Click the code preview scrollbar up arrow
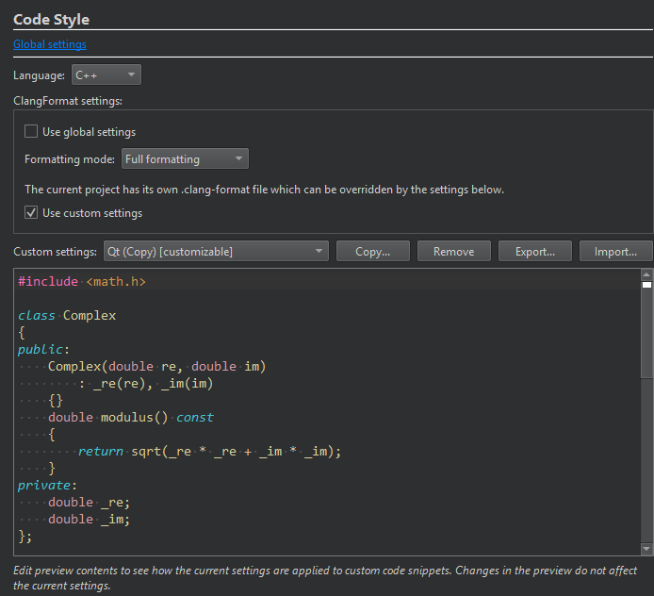654x596 pixels. point(646,273)
